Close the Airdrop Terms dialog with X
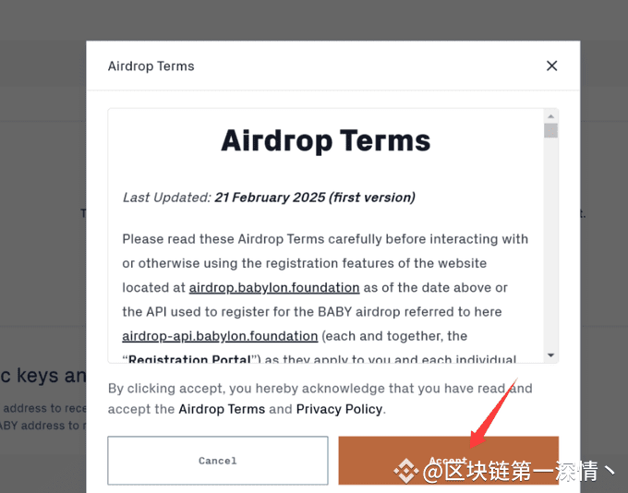Viewport: 628px width, 493px height. [x=552, y=66]
